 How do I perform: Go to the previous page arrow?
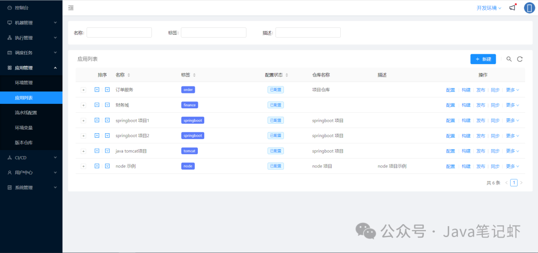506,183
